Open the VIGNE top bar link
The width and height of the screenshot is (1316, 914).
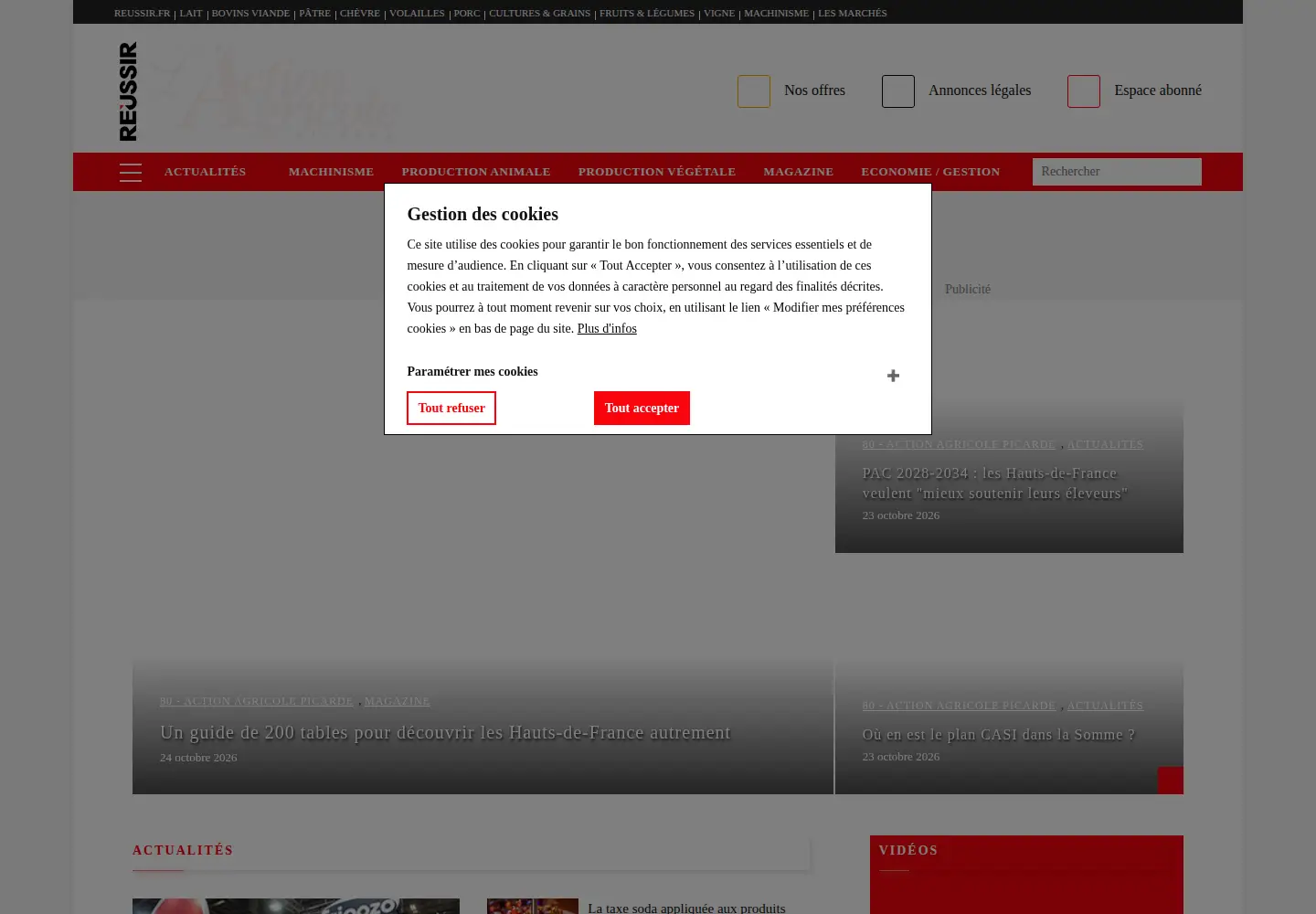pyautogui.click(x=719, y=13)
